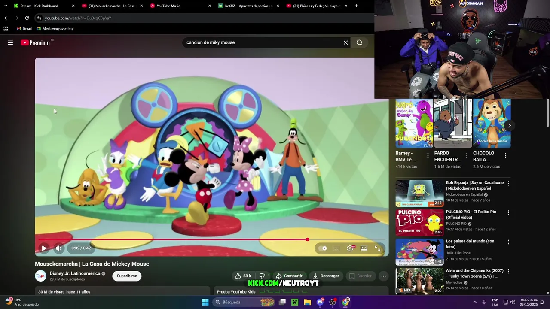550x309 pixels.
Task: Click the Descargar download button
Action: (326, 276)
